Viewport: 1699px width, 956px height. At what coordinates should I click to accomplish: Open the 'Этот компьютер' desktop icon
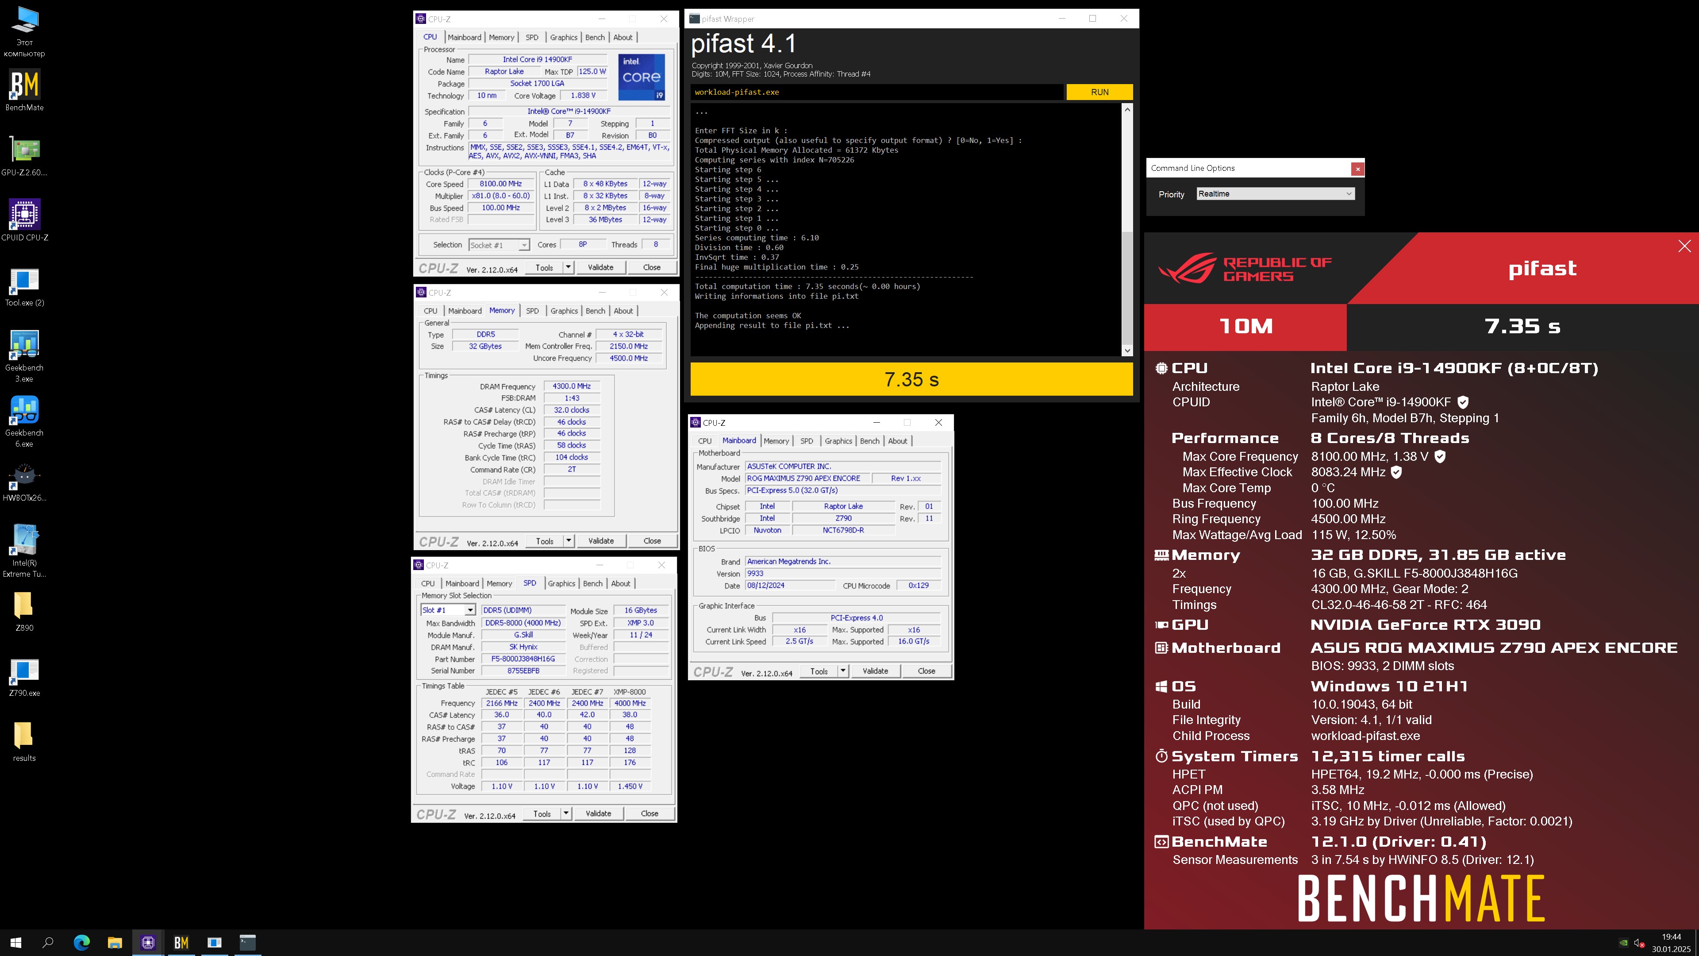tap(24, 31)
